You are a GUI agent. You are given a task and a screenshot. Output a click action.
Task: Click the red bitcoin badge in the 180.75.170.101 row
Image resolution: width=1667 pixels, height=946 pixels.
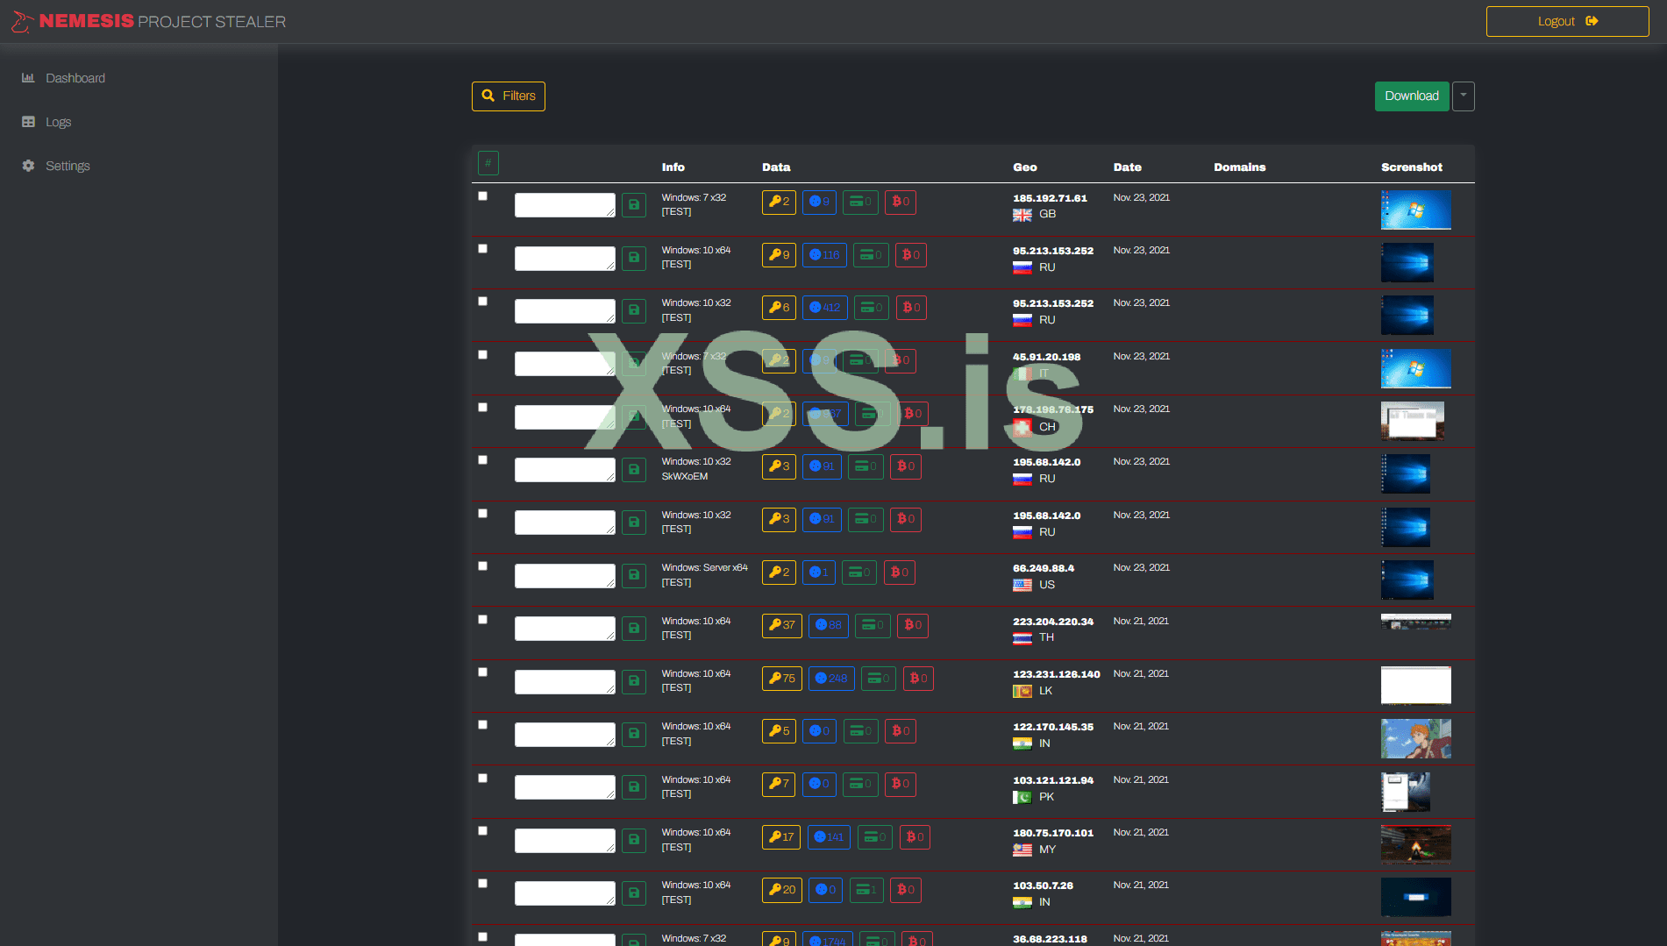pyautogui.click(x=915, y=837)
